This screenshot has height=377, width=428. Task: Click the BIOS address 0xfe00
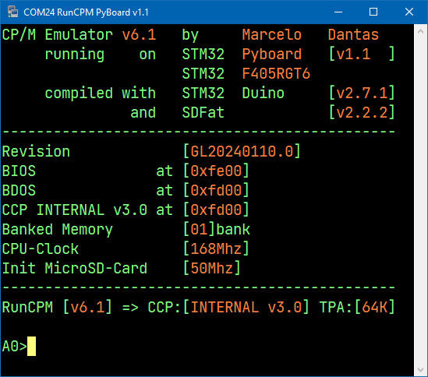coord(216,171)
